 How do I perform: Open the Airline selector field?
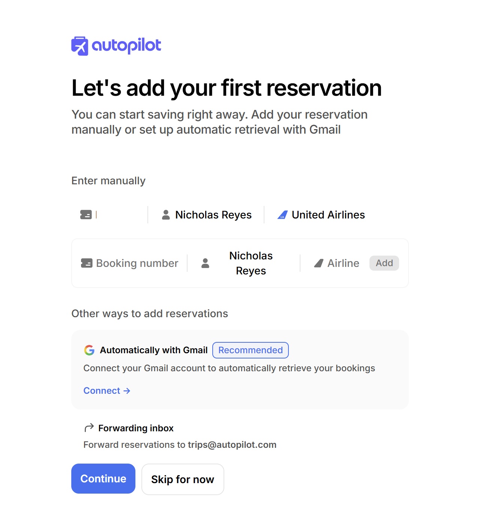[343, 263]
